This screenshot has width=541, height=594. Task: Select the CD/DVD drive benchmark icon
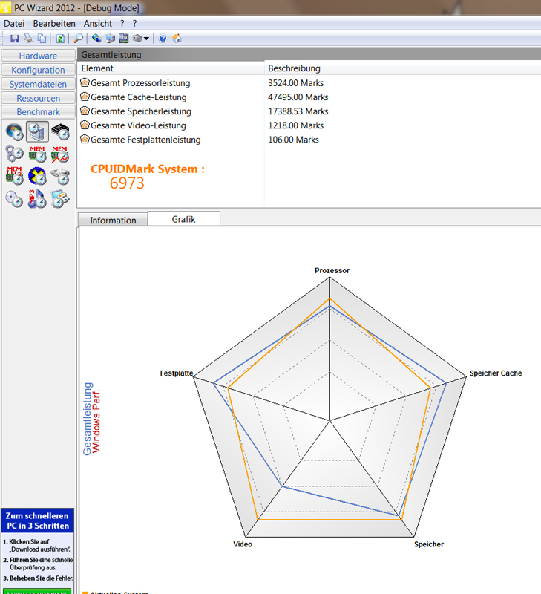pos(14,199)
